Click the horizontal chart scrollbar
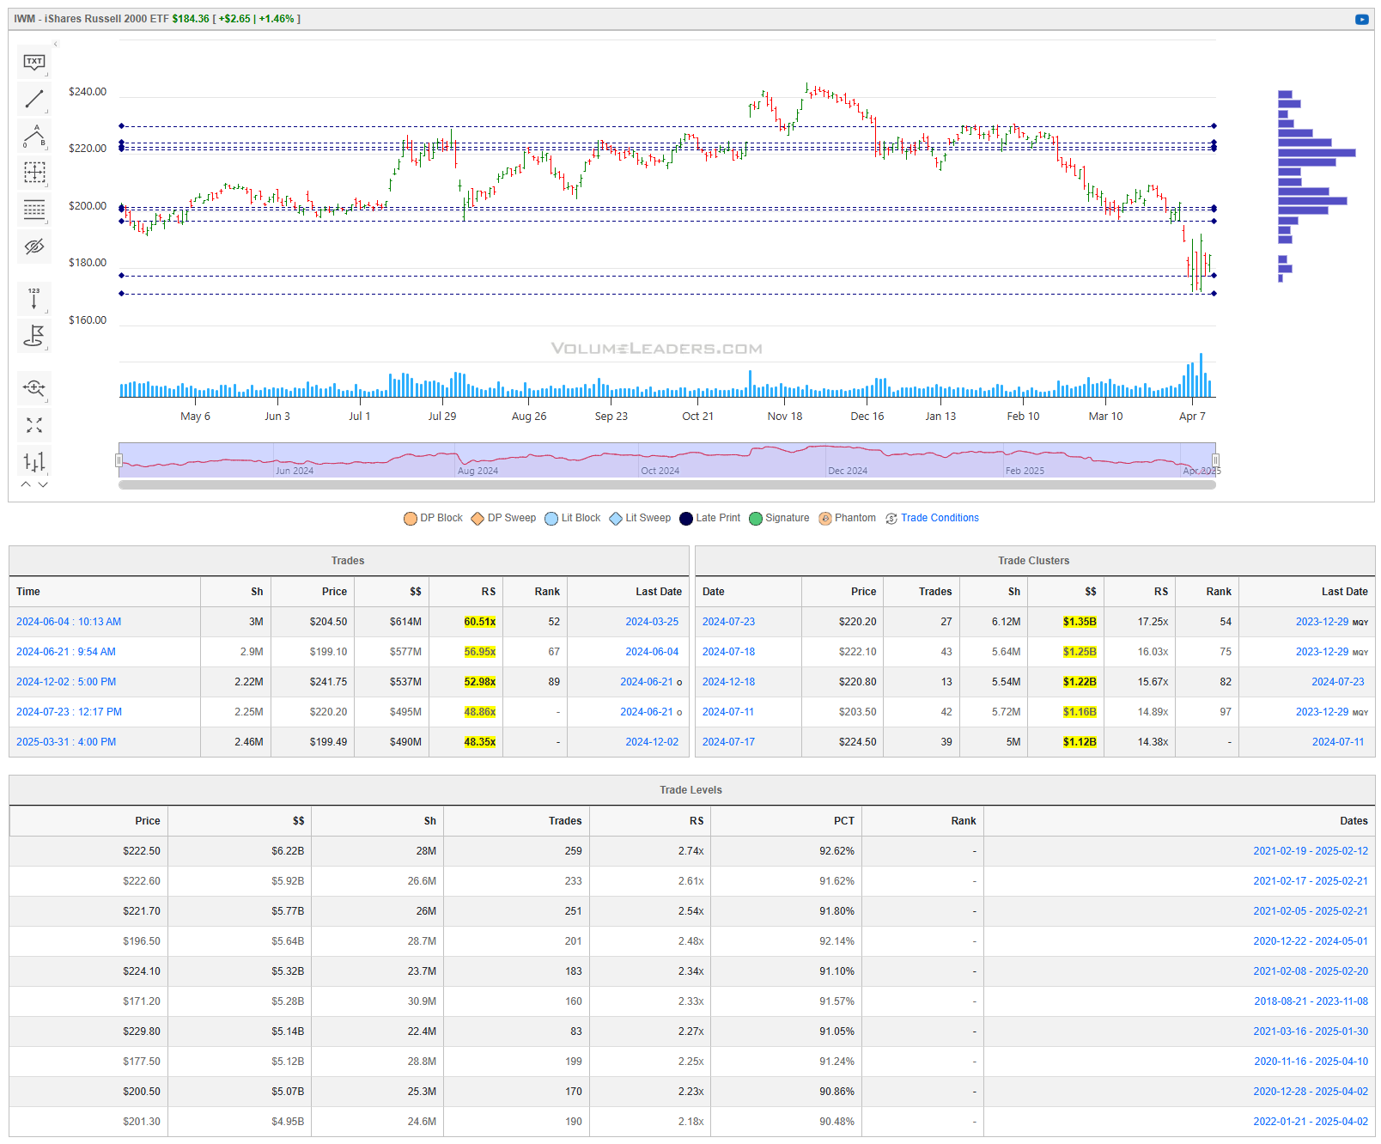Screen dimensions: 1381x1144 667,485
